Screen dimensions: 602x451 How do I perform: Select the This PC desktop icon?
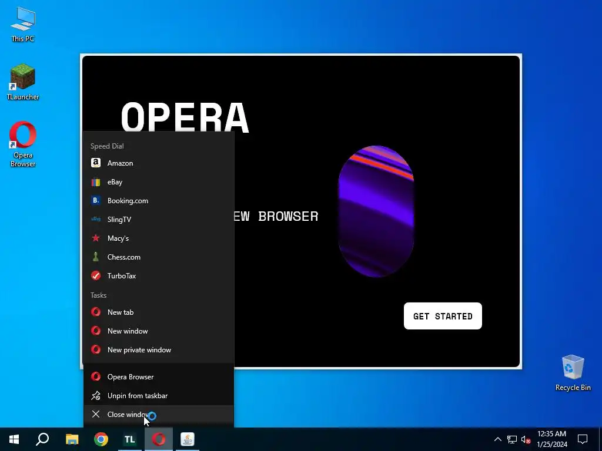[23, 25]
